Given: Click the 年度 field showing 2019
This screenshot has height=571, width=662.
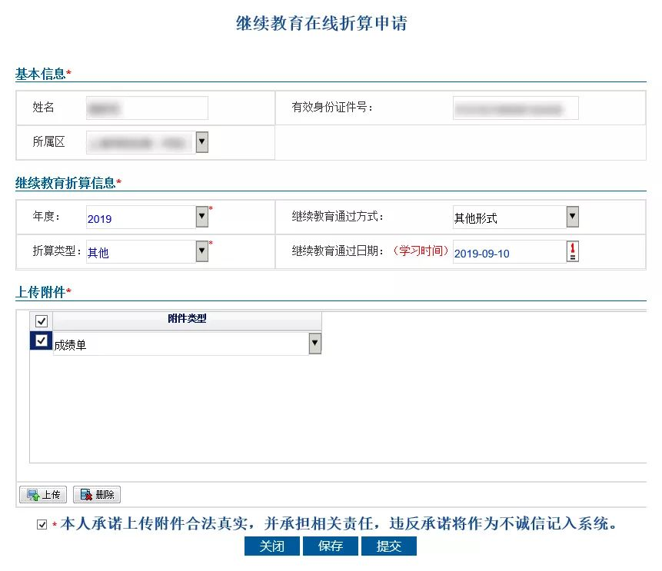Looking at the screenshot, I should coord(140,218).
